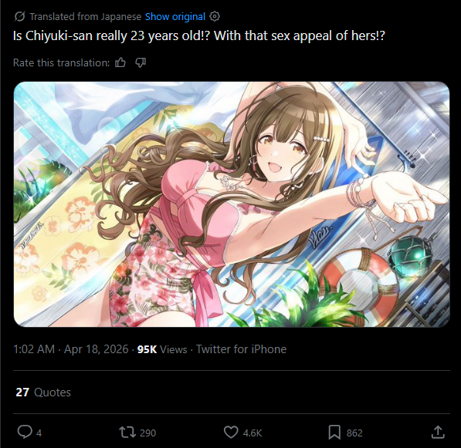
Task: Repost the tweet using retweet icon
Action: click(x=127, y=433)
